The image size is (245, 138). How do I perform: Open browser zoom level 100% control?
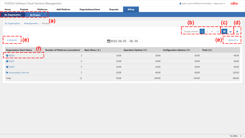[x=234, y=136]
